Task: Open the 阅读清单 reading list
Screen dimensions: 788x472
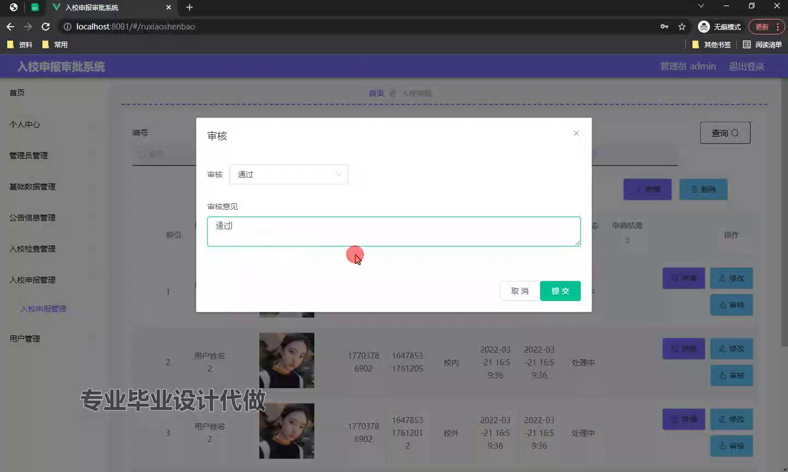Action: point(762,45)
